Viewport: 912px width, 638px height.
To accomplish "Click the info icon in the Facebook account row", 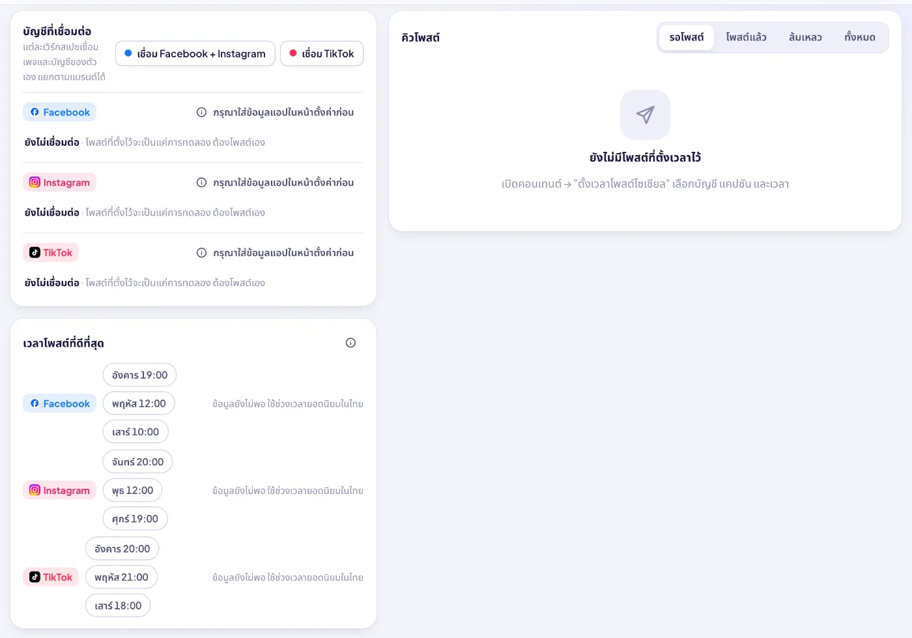I will point(201,112).
